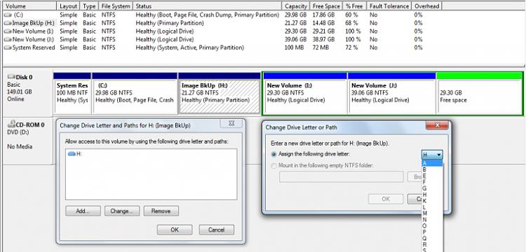Choose letter O in drive letter list
The height and width of the screenshot is (252, 526).
point(432,226)
